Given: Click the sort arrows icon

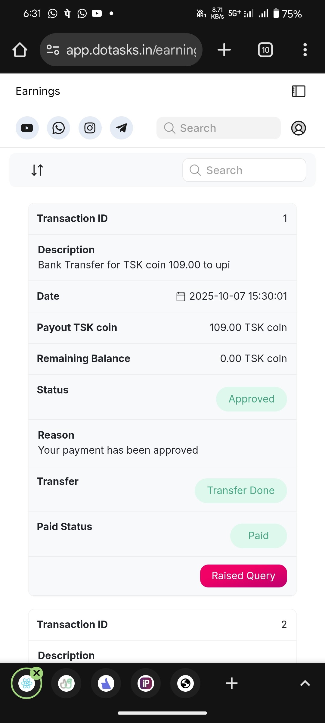Looking at the screenshot, I should pos(37,170).
